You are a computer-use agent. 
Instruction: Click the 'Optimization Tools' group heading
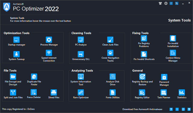point(17,33)
